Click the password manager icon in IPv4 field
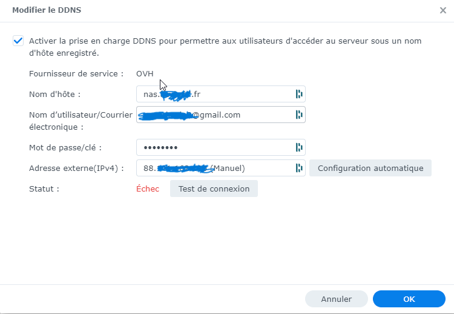This screenshot has height=314, width=454. 298,168
